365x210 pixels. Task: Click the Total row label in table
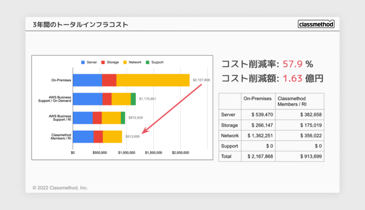226,156
